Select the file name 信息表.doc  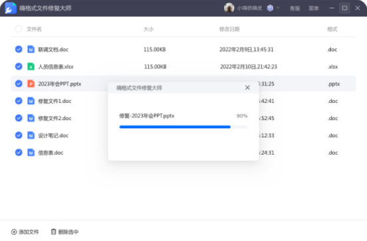[x=51, y=153]
